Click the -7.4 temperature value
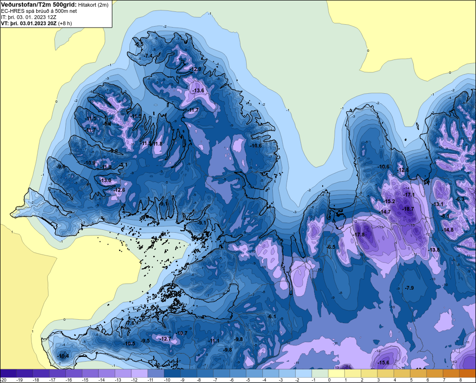 point(148,56)
